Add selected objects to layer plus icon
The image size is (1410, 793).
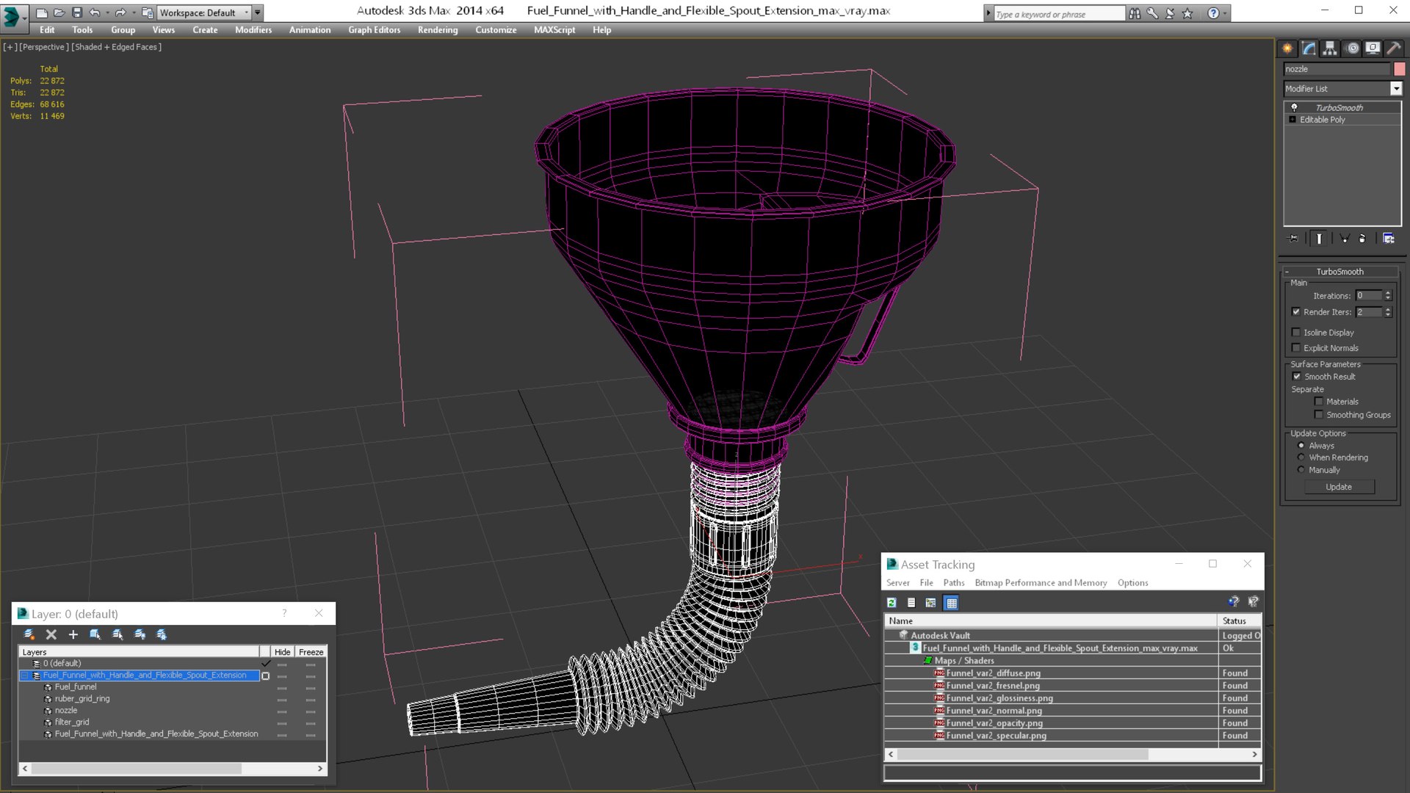(73, 634)
